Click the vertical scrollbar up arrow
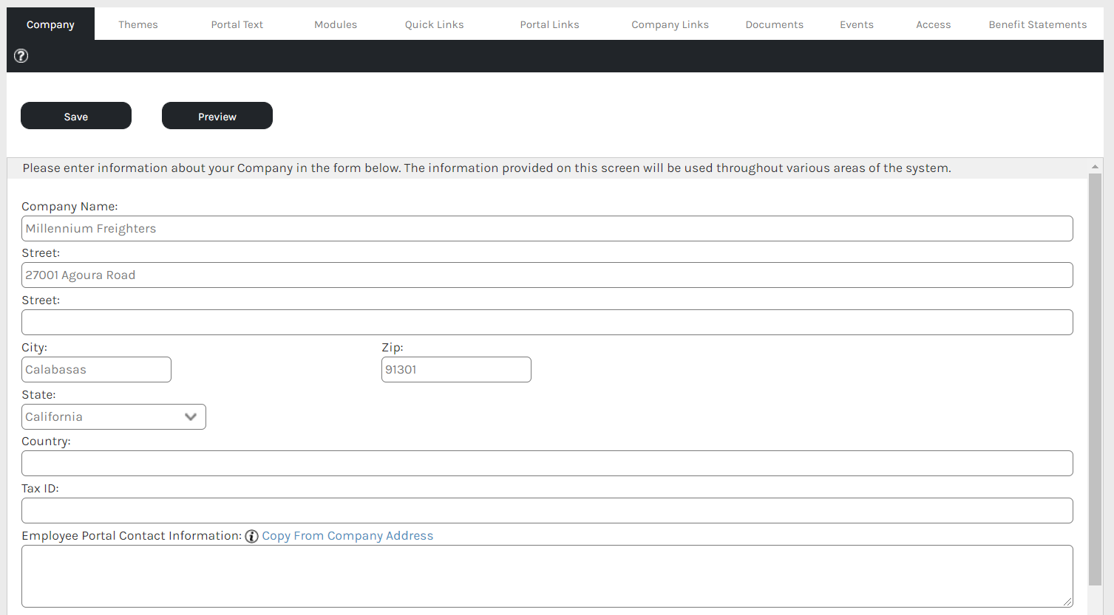The width and height of the screenshot is (1114, 615). click(x=1095, y=167)
